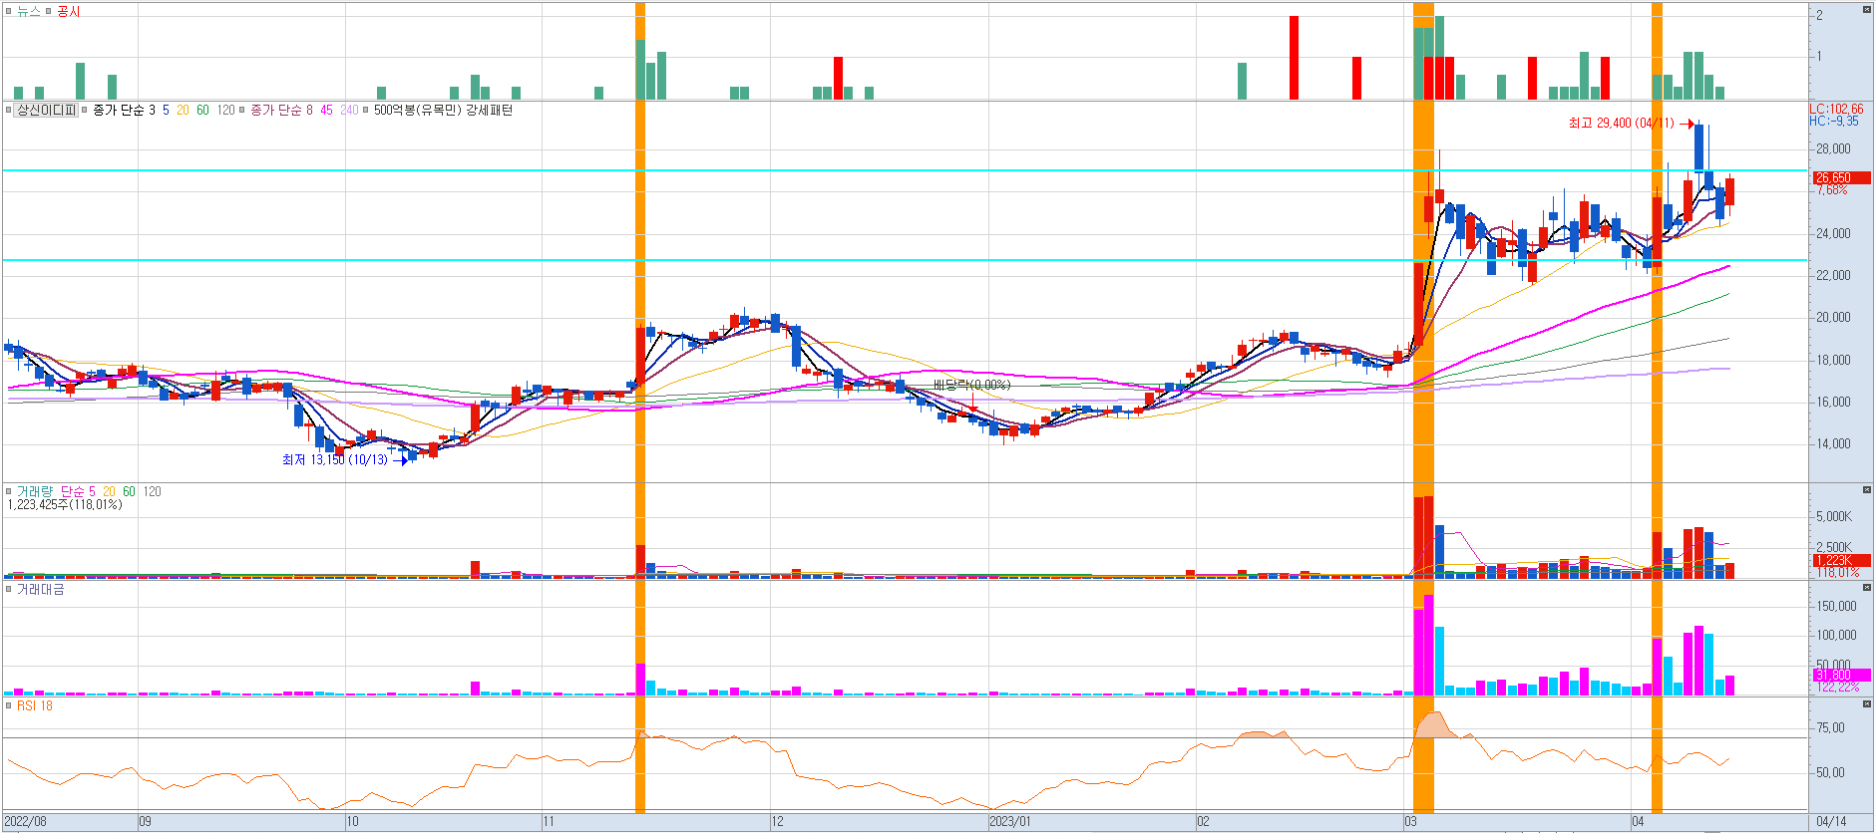Toggle the 뉴스 series marker box
This screenshot has width=1876, height=833.
pyautogui.click(x=9, y=11)
